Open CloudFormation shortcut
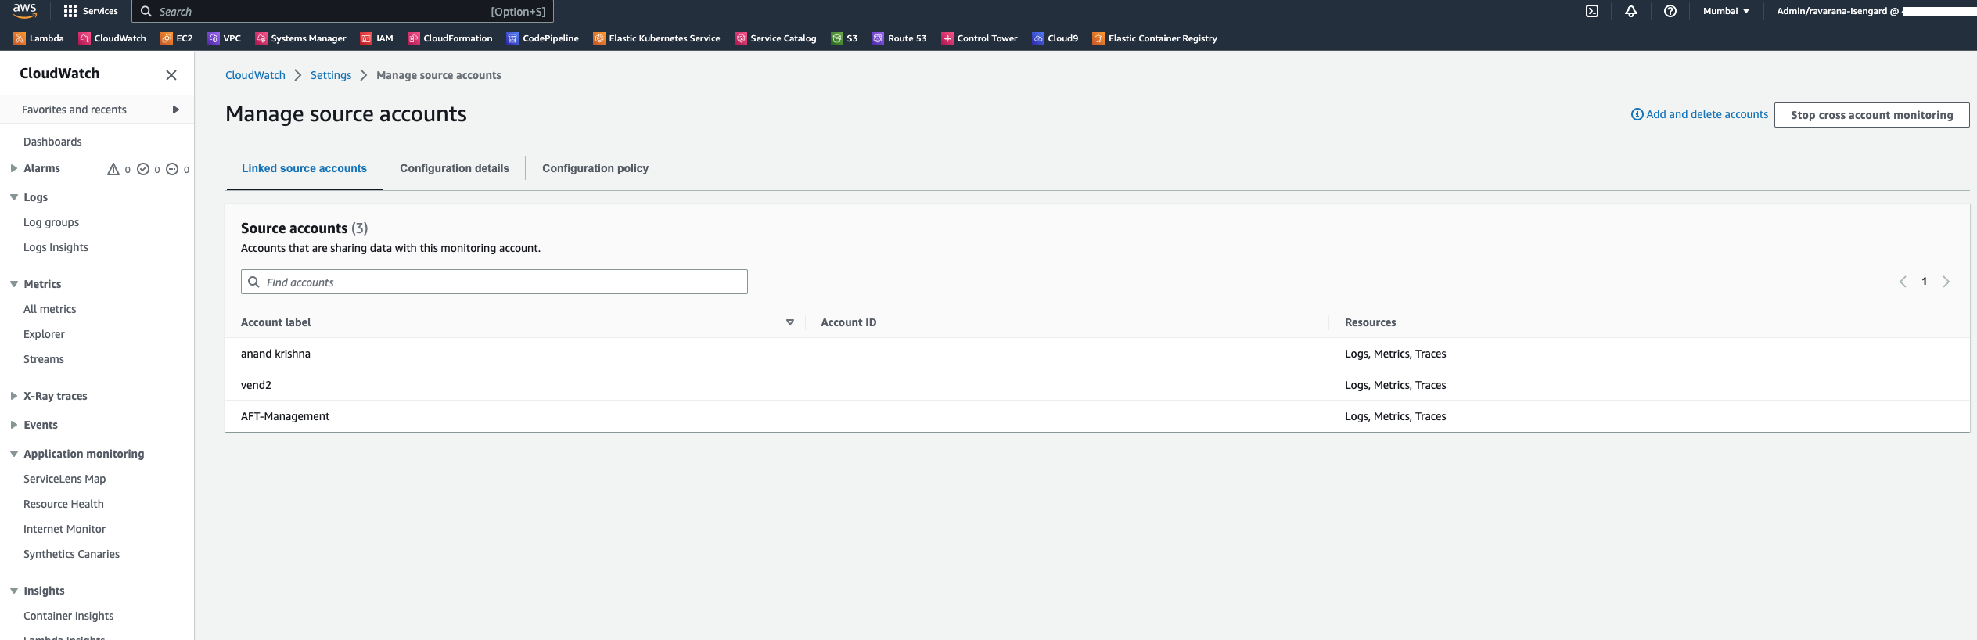1977x640 pixels. (451, 38)
